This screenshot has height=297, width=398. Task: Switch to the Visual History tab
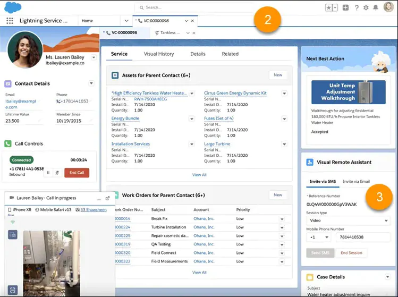tap(158, 54)
